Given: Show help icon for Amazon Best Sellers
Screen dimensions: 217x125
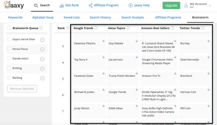Looking at the screenshot, I should [x=172, y=28].
